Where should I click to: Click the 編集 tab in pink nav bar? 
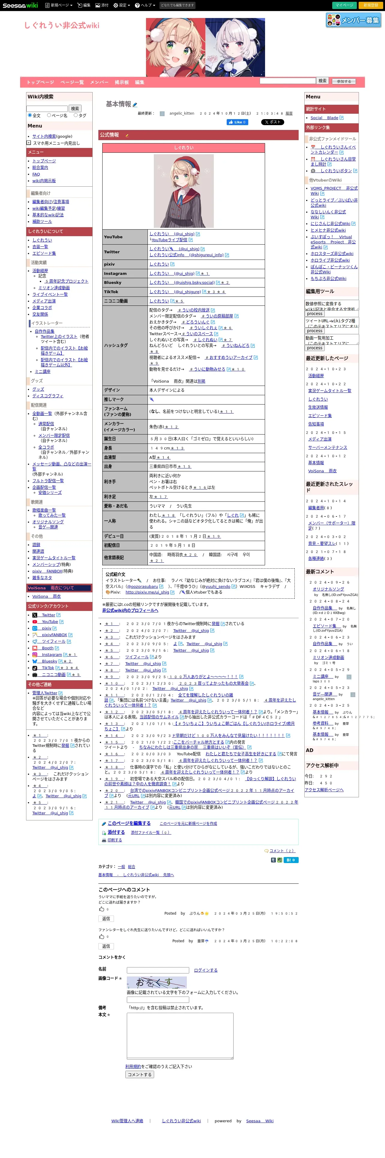point(140,82)
